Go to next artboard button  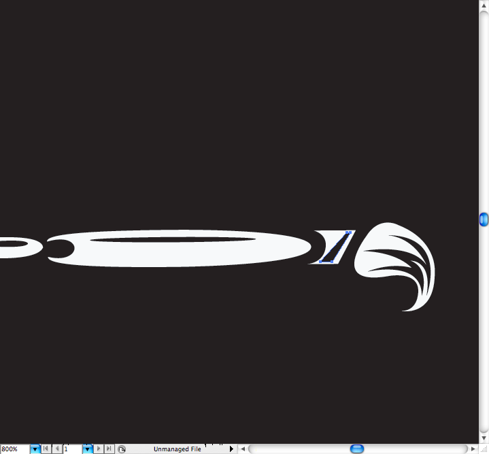pyautogui.click(x=99, y=449)
